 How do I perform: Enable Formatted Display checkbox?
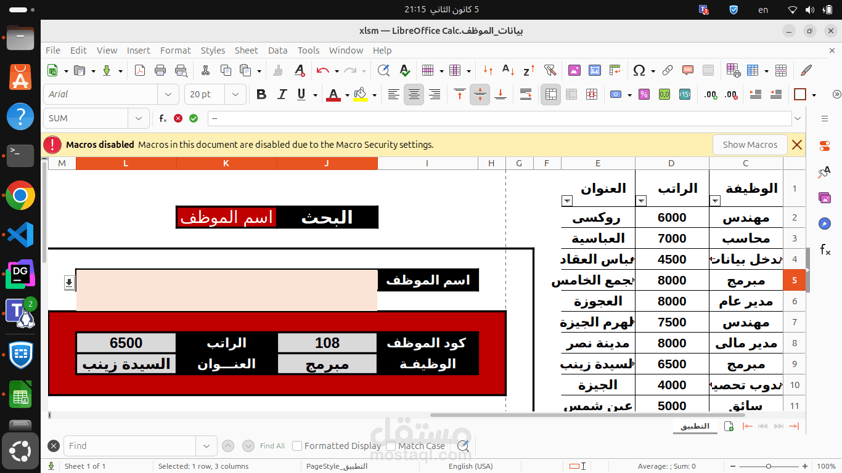pyautogui.click(x=297, y=446)
